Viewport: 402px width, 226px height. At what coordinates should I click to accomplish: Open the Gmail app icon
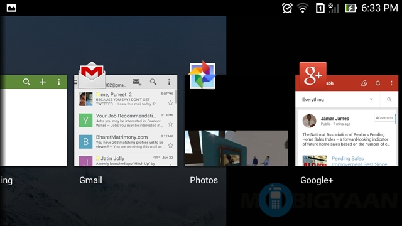(92, 75)
